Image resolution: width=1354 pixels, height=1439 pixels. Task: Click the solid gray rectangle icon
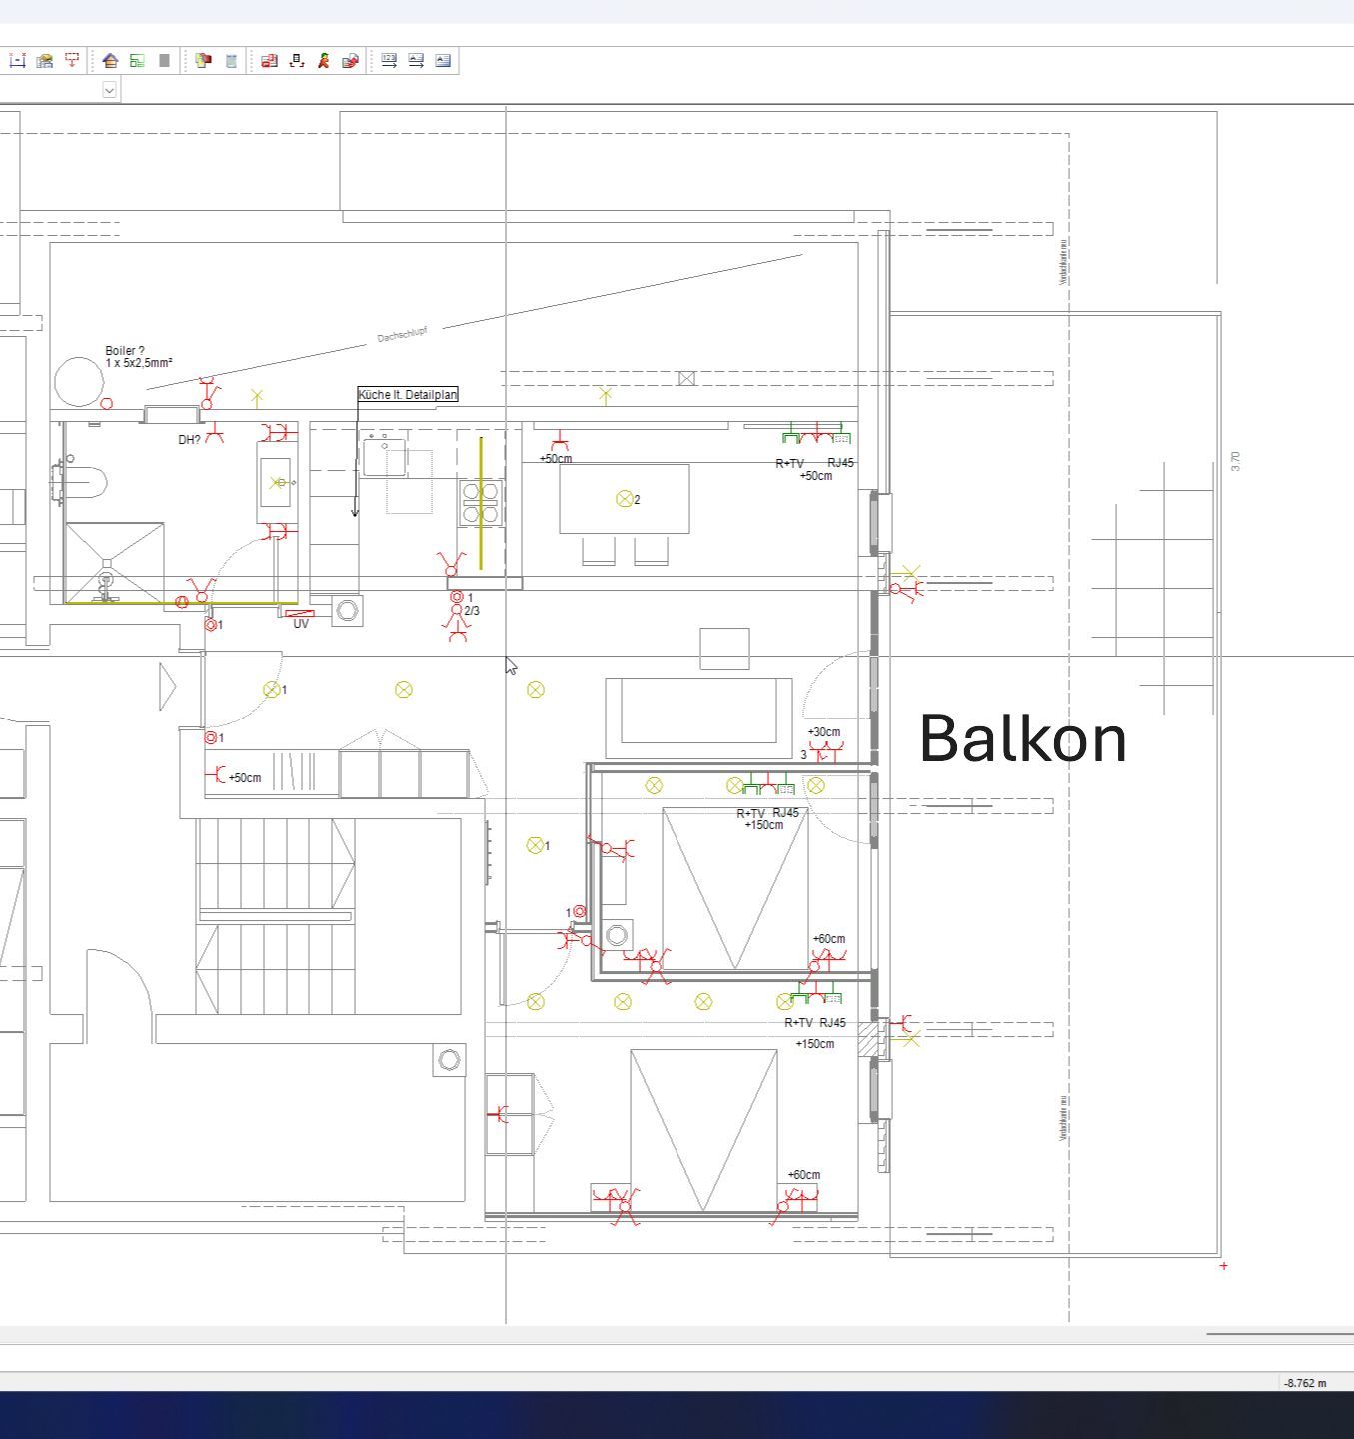click(164, 61)
